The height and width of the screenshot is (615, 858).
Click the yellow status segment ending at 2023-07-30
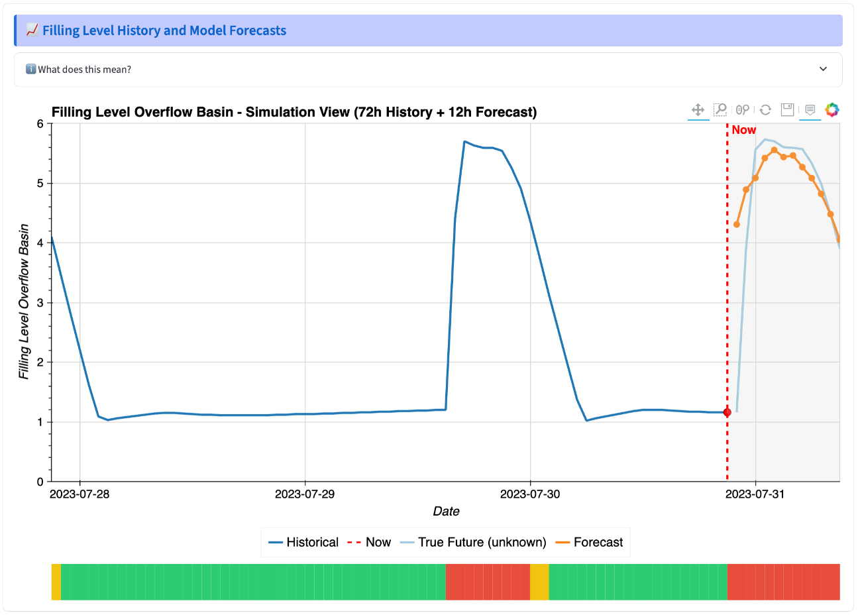(539, 582)
